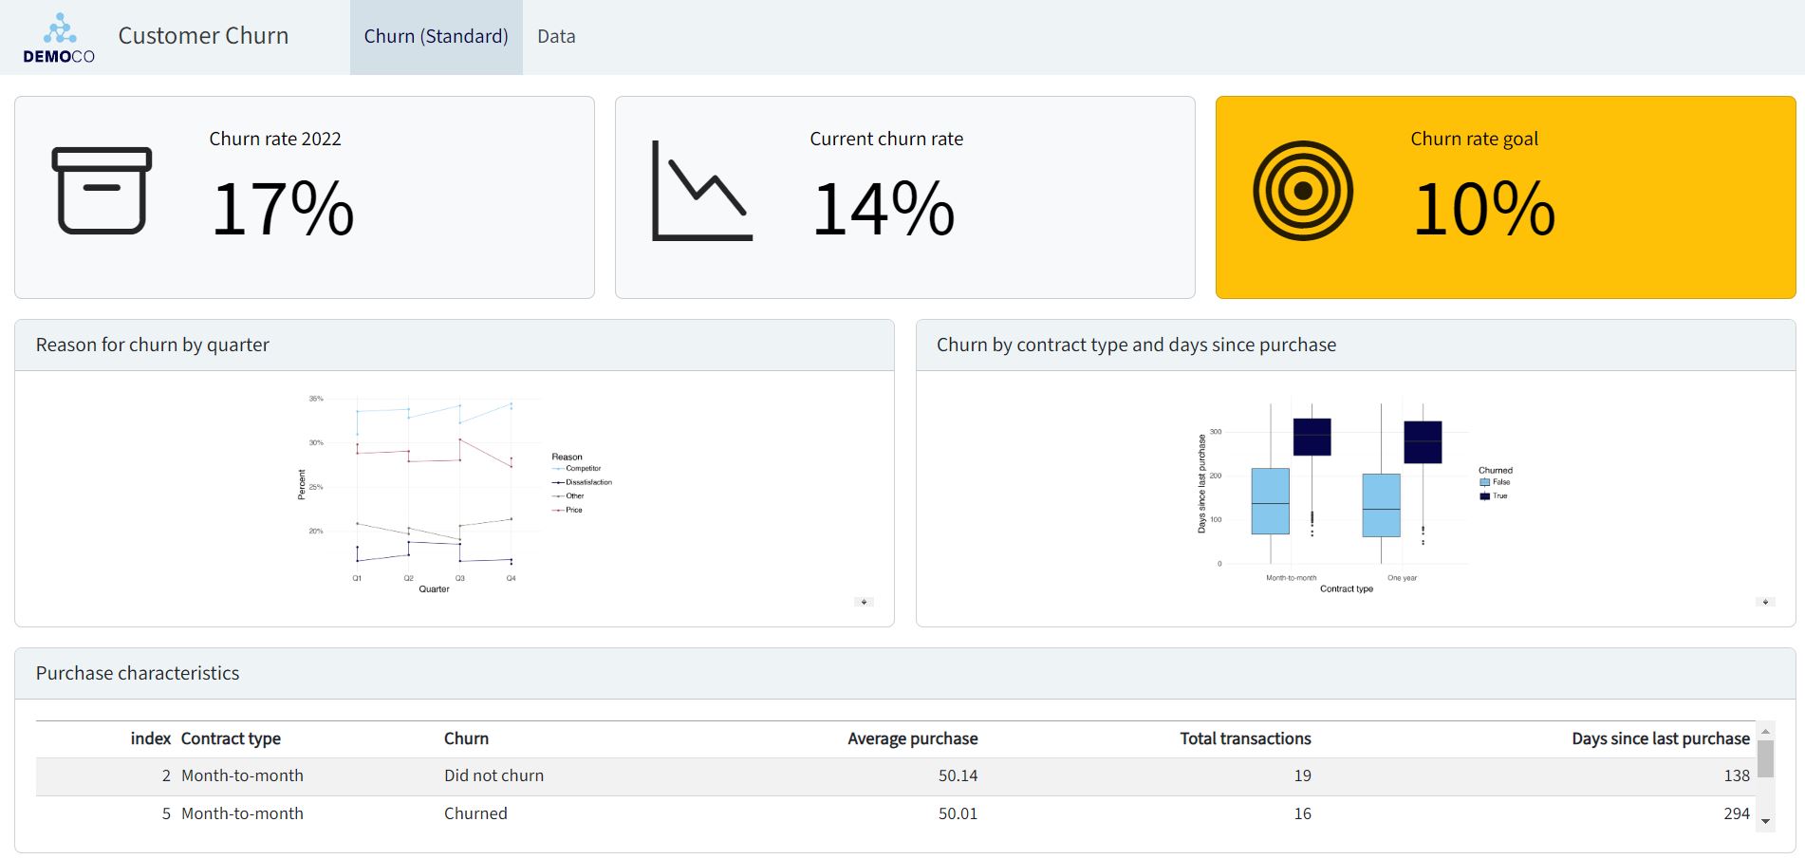Click the Days since last purchase header
Image resolution: width=1805 pixels, height=859 pixels.
coord(1660,738)
